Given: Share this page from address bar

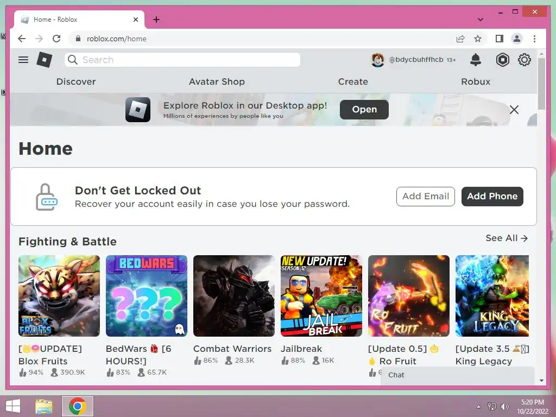Looking at the screenshot, I should point(460,39).
